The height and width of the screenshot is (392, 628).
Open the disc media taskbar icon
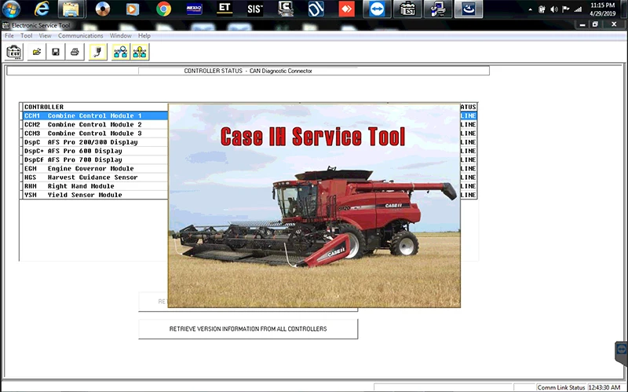click(x=103, y=9)
